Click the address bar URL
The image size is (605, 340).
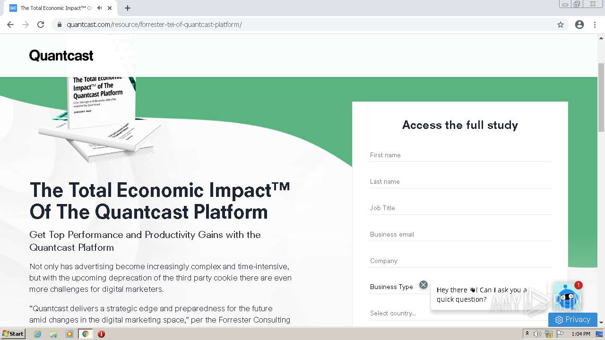pyautogui.click(x=154, y=25)
